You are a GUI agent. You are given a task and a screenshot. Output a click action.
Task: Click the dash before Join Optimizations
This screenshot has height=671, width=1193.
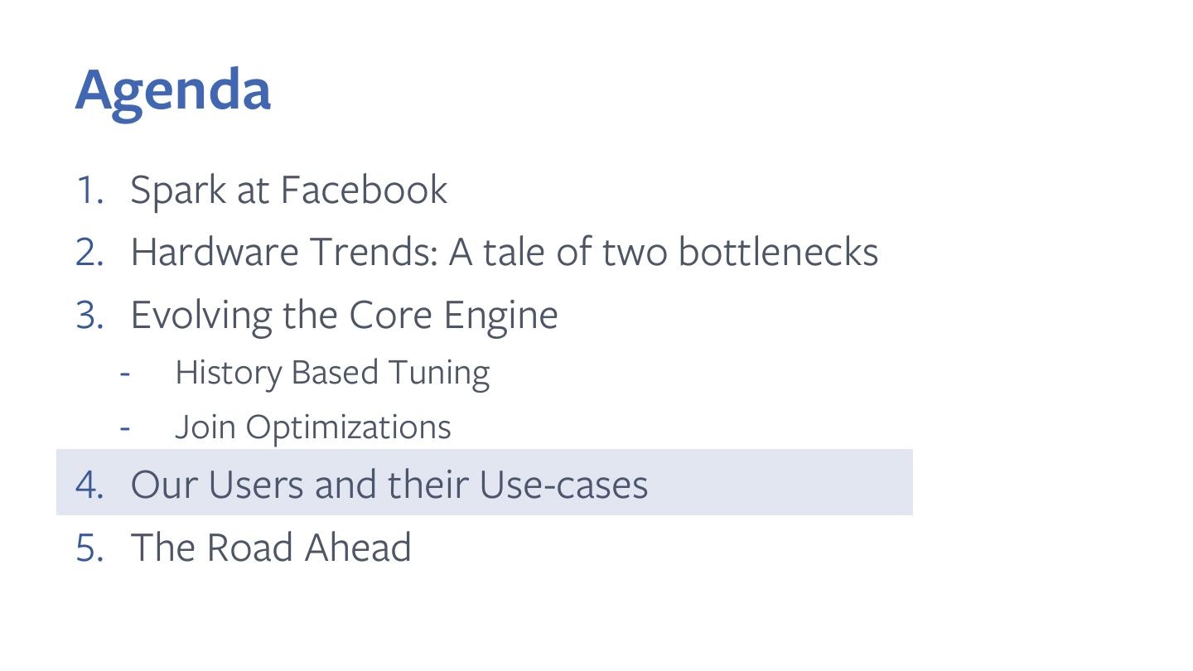pyautogui.click(x=125, y=427)
